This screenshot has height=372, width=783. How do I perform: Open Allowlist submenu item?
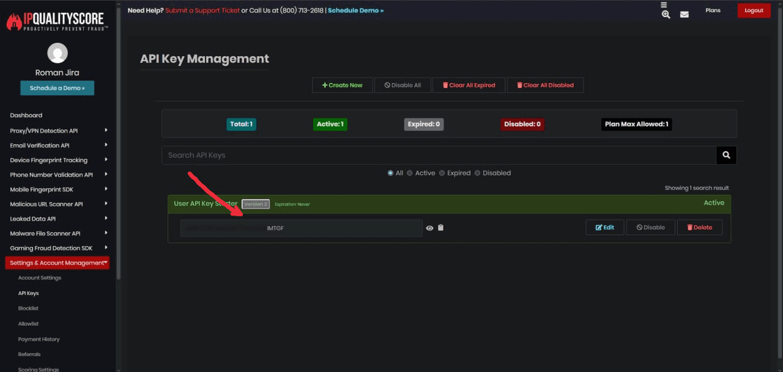(x=28, y=324)
